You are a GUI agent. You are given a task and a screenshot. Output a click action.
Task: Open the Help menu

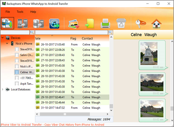33,12
